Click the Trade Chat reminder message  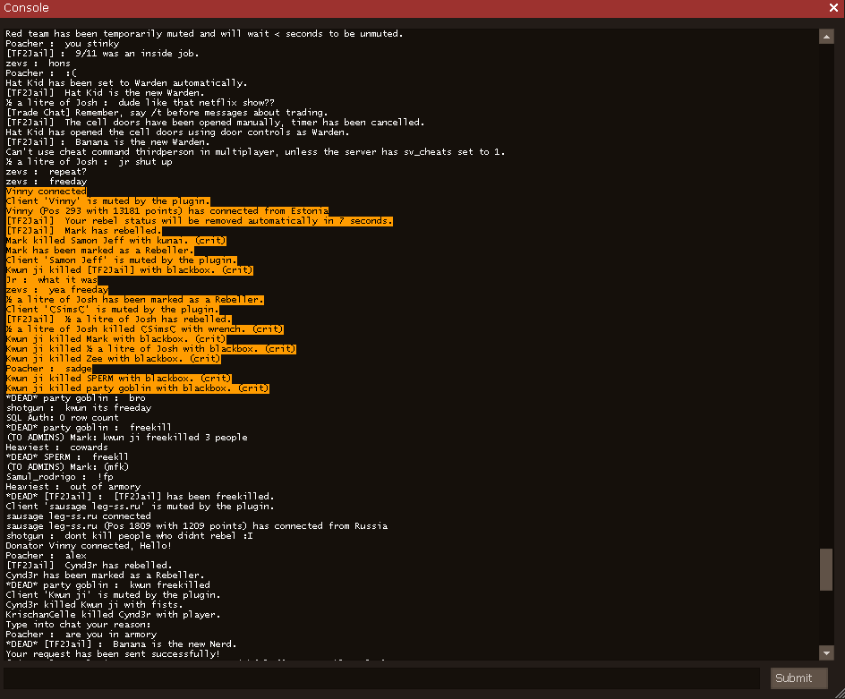(x=215, y=113)
